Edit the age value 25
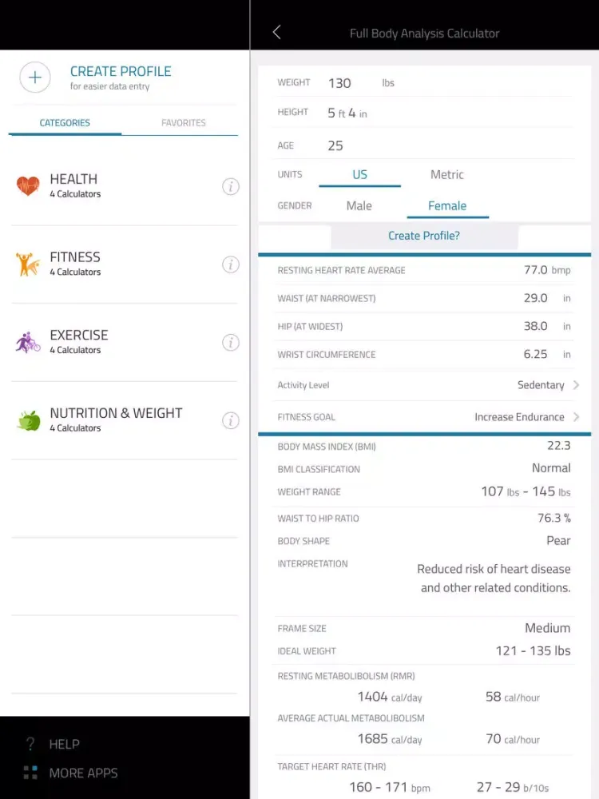Screen dimensions: 599x799 (x=335, y=145)
